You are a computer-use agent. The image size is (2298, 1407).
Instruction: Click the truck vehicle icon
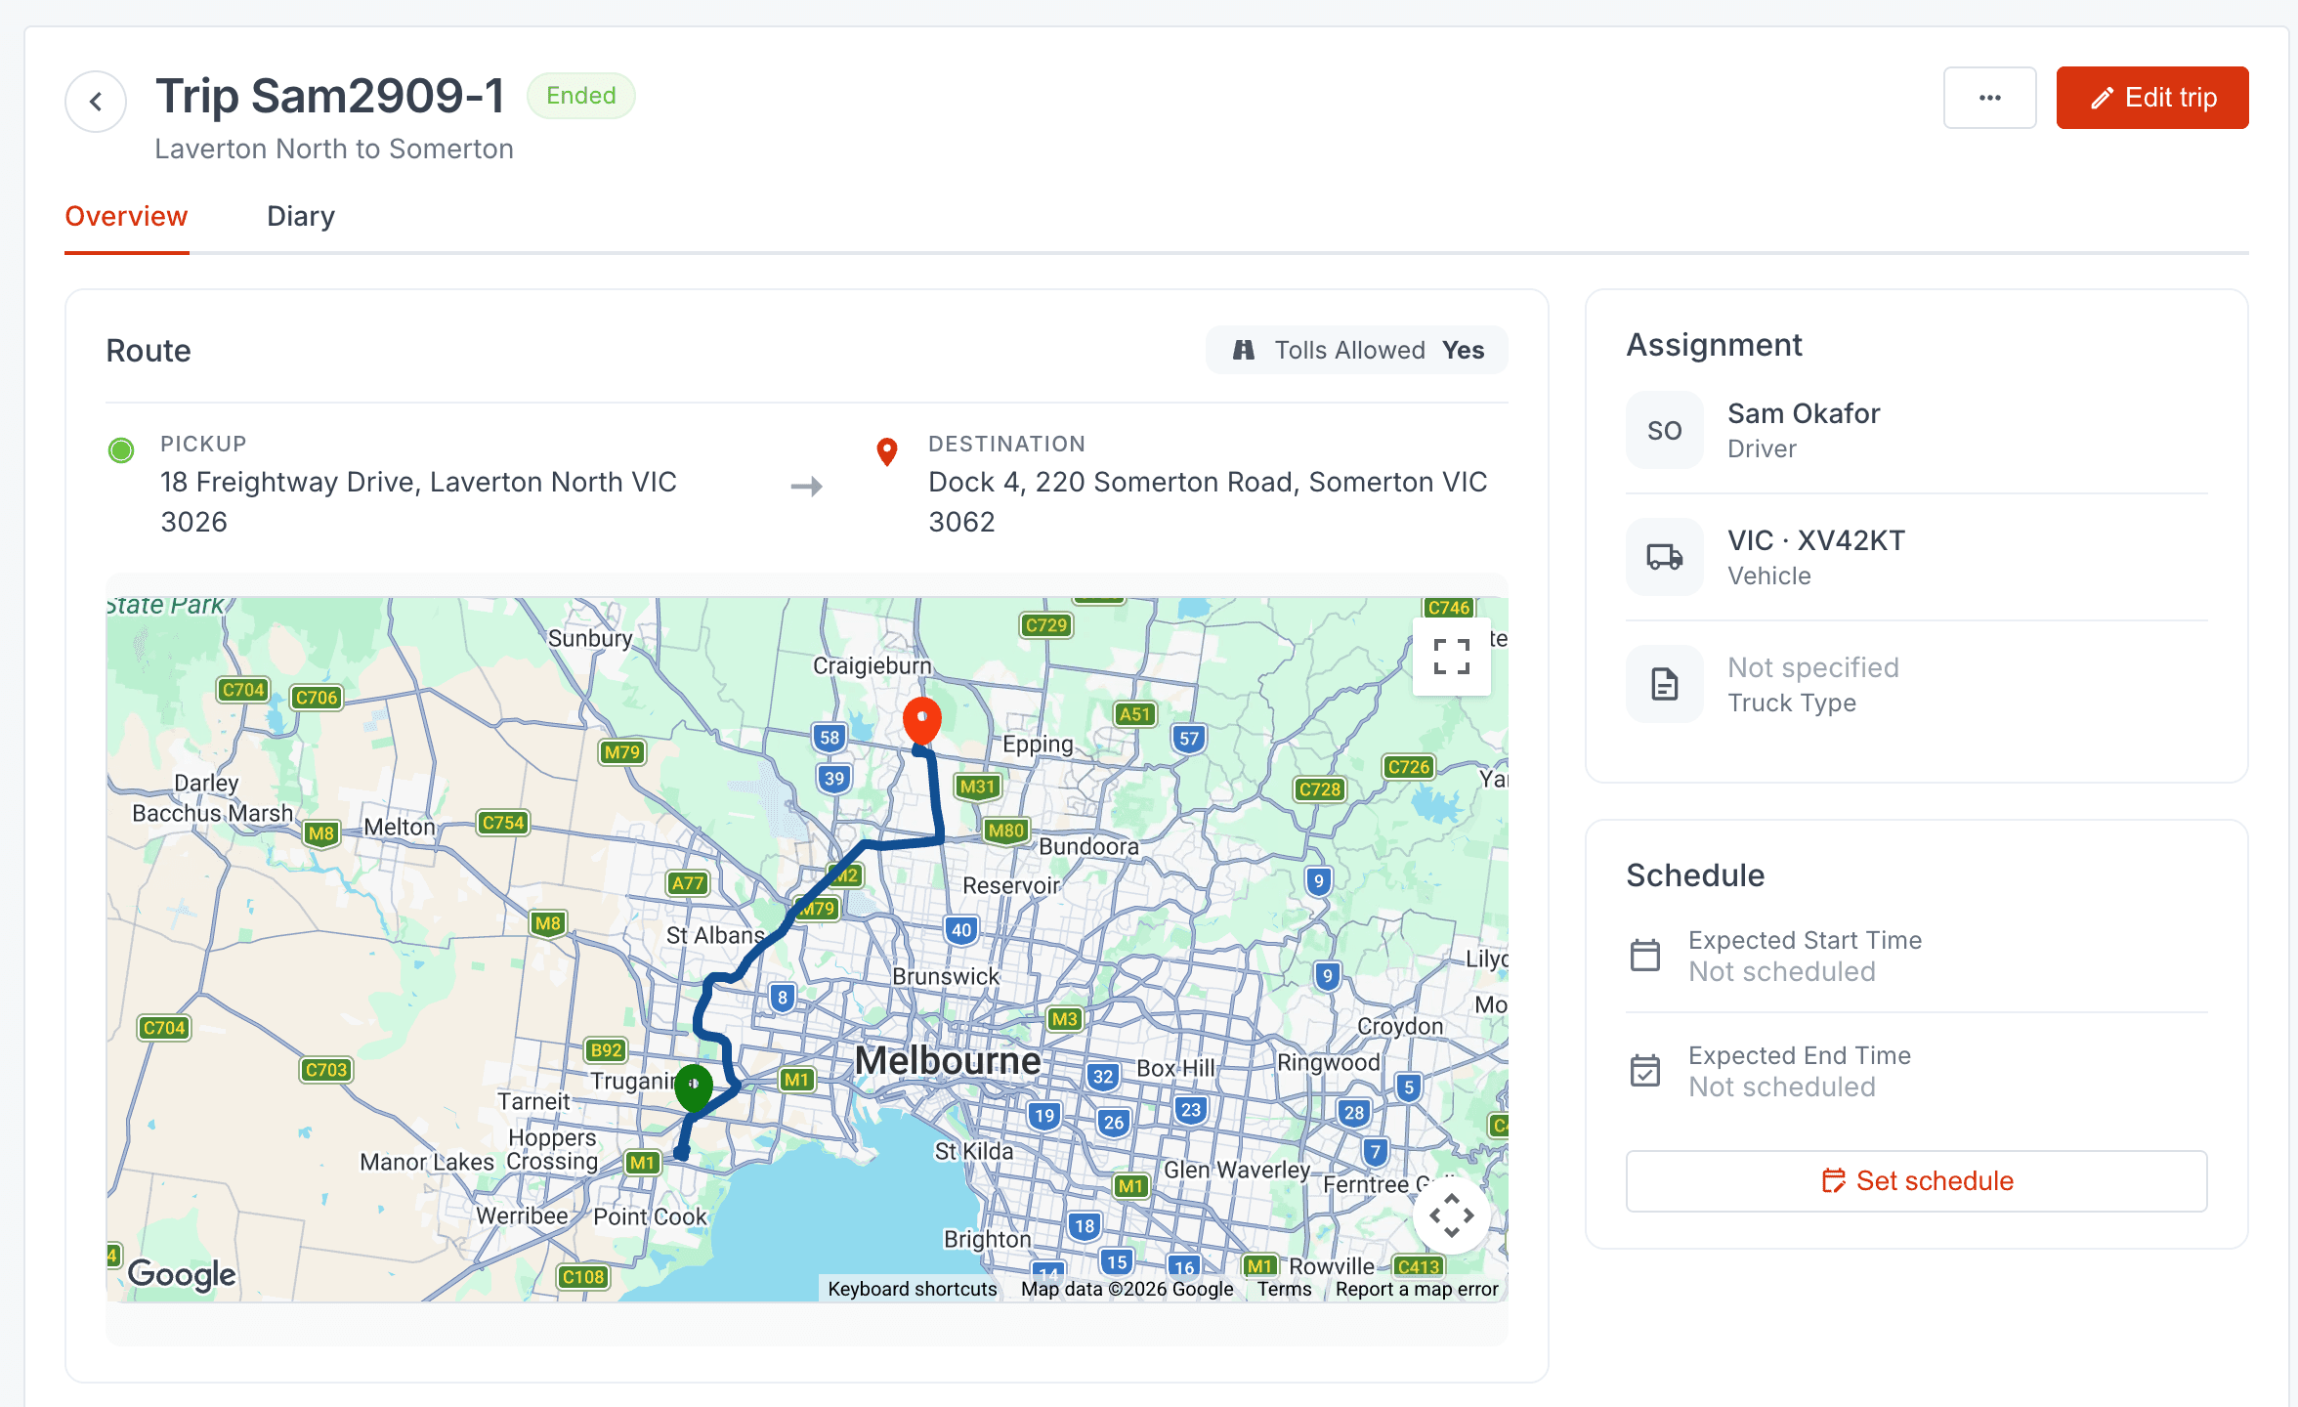(x=1665, y=557)
